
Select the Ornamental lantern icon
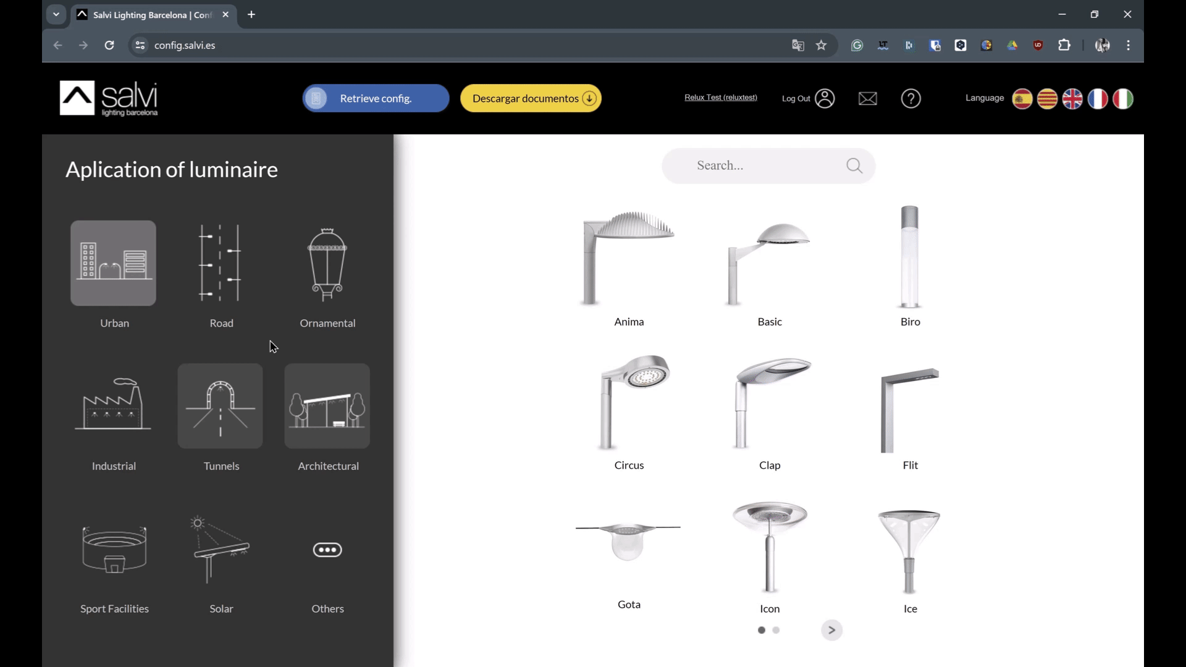(x=327, y=263)
